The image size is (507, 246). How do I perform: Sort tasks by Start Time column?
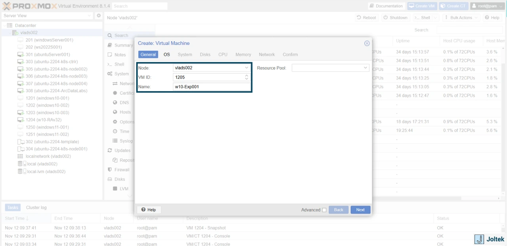click(26, 218)
